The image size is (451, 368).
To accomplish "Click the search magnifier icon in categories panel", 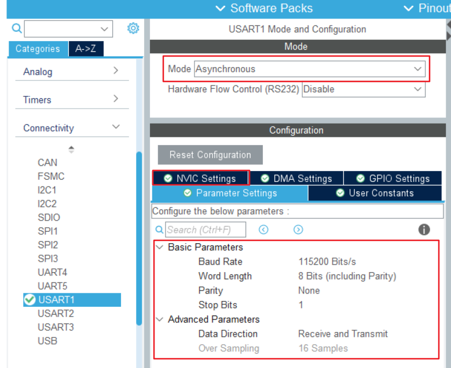I will coord(17,28).
